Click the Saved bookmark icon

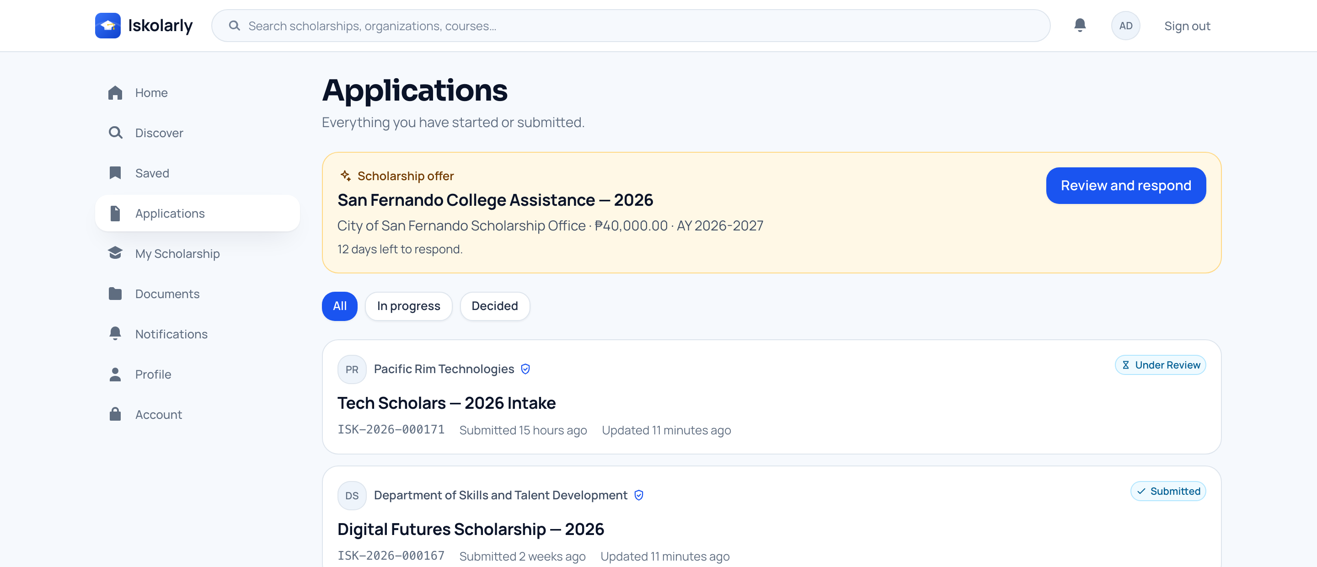coord(116,173)
